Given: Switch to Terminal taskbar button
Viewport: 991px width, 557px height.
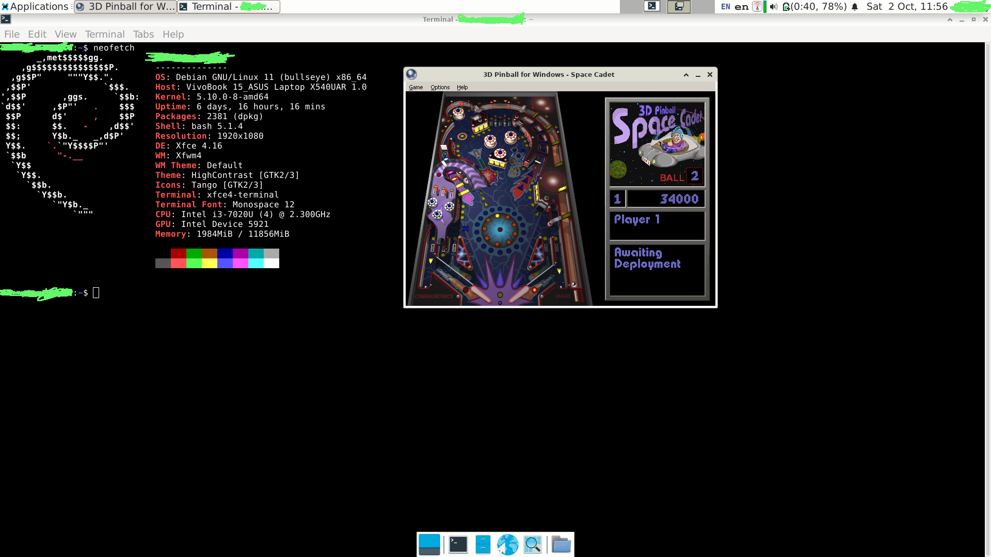Looking at the screenshot, I should (x=229, y=7).
